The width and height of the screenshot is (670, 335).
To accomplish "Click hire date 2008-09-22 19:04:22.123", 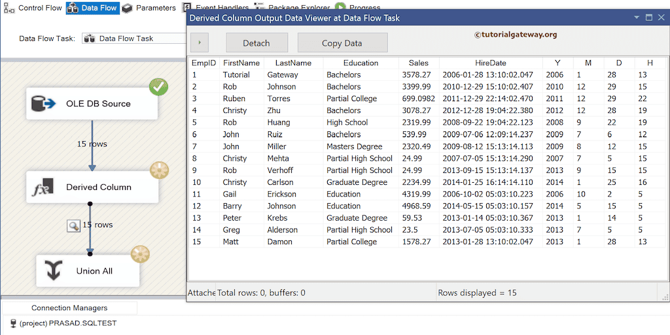I will [491, 122].
